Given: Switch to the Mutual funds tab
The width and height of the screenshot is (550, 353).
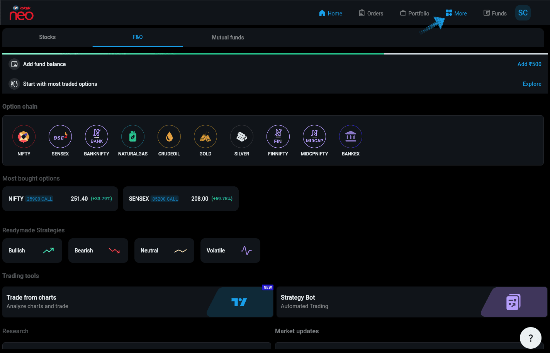Looking at the screenshot, I should [228, 38].
